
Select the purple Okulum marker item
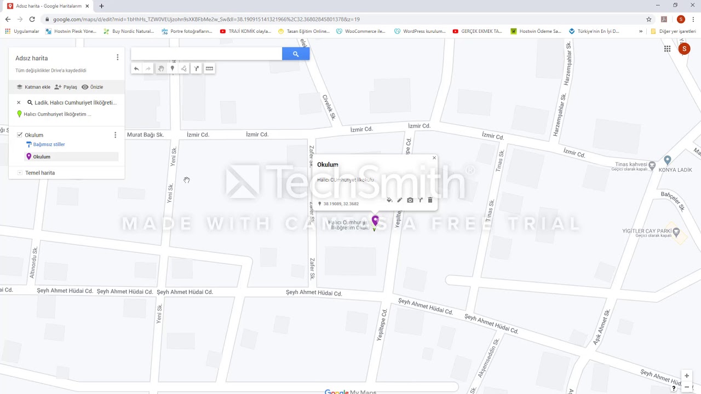tap(72, 157)
